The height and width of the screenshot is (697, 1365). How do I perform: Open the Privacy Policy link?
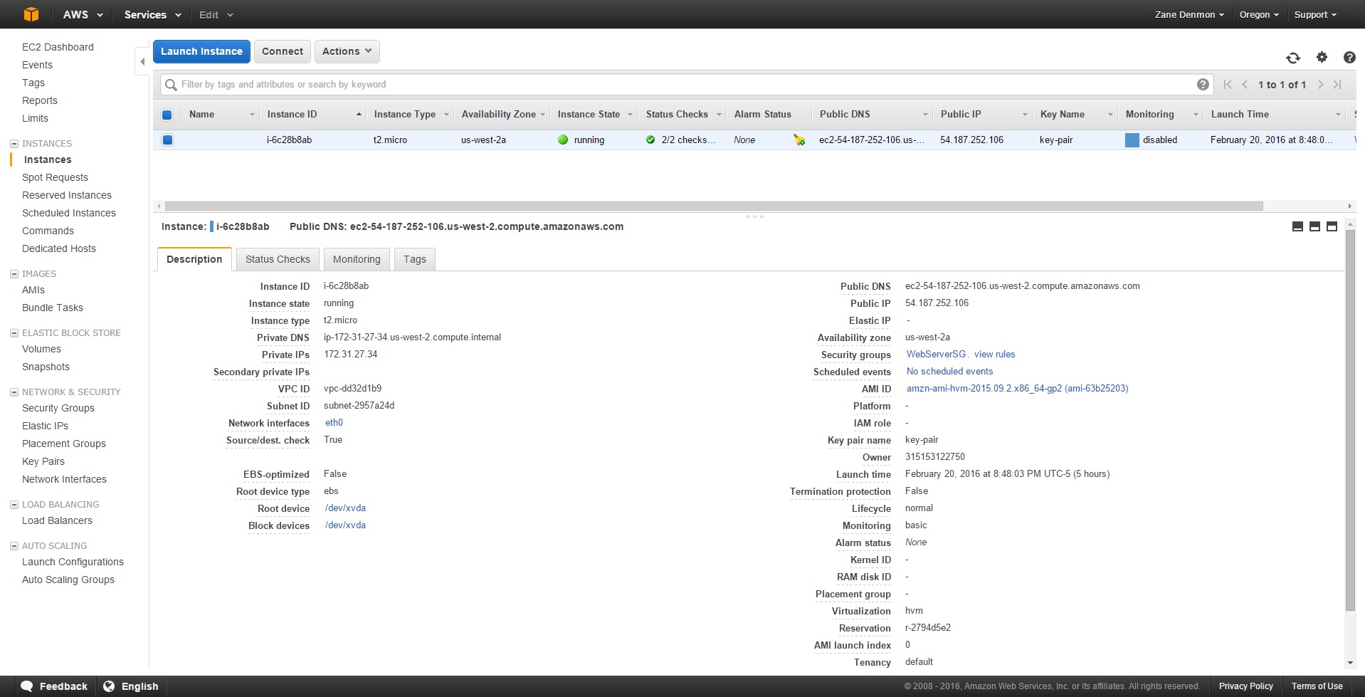click(1245, 686)
